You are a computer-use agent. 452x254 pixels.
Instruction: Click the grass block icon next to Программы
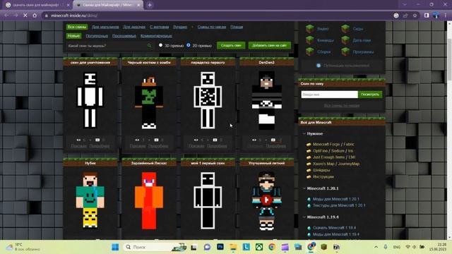point(345,52)
